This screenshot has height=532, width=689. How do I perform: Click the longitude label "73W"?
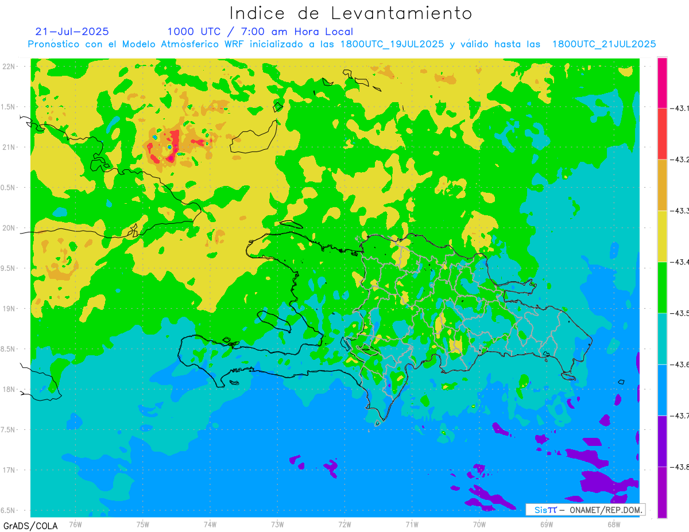tap(277, 524)
